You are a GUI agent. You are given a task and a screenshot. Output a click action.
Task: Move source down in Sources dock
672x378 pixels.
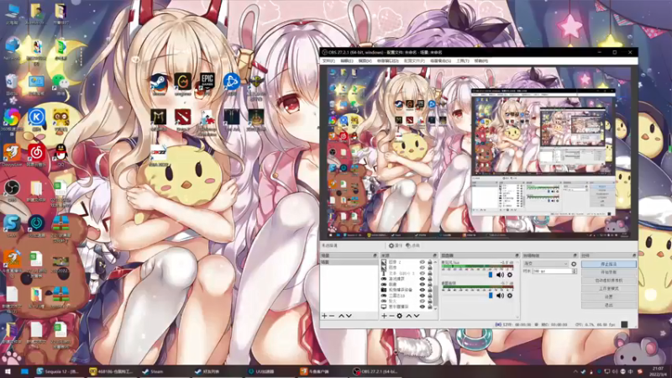(x=417, y=316)
